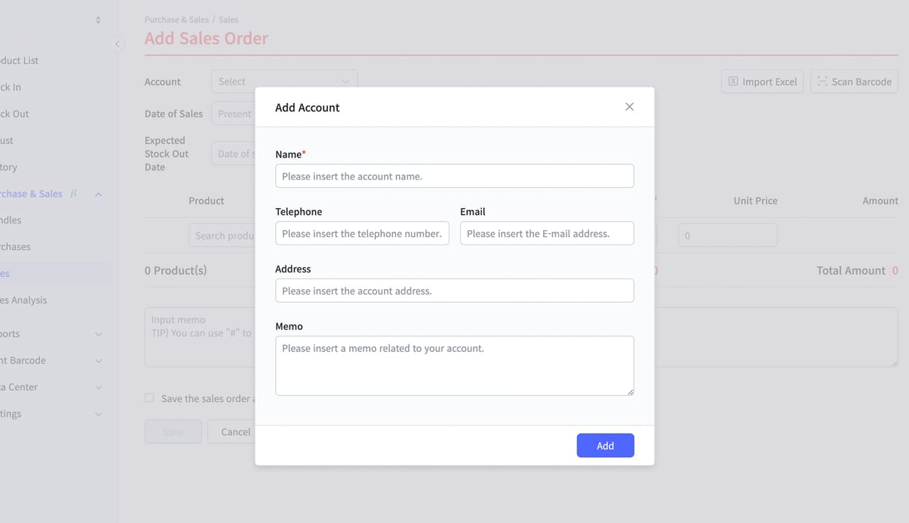Viewport: 909px width, 523px height.
Task: Click the sort arrows icon atop the sidebar
Action: pyautogui.click(x=98, y=17)
